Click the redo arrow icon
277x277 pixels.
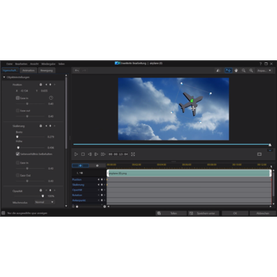(84, 71)
